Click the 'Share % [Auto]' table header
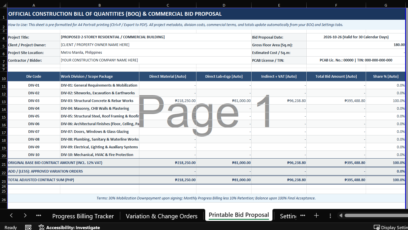 point(386,76)
